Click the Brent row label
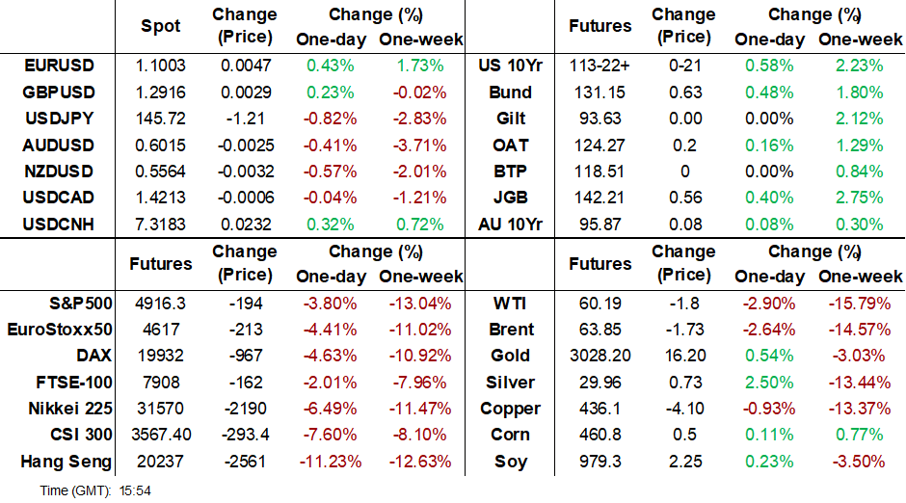The height and width of the screenshot is (503, 906). [511, 330]
